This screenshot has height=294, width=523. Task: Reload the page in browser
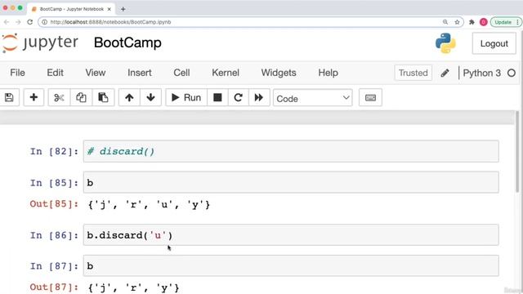point(30,22)
